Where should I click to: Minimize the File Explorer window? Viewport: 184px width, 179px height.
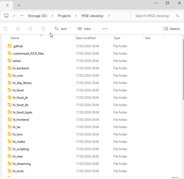coord(156,3)
